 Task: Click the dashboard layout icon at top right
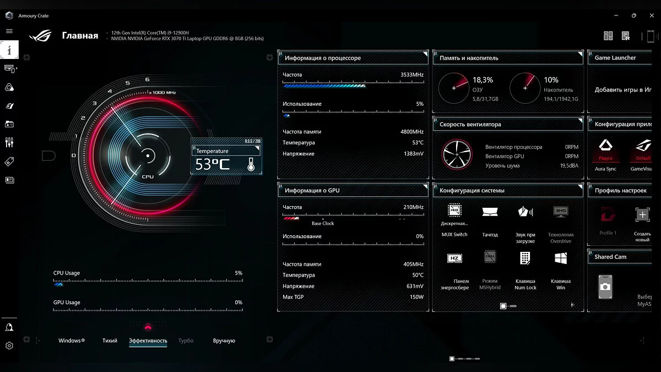(x=608, y=36)
